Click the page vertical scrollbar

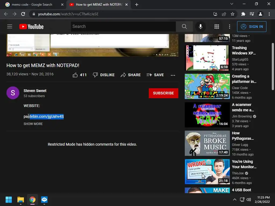point(273,67)
